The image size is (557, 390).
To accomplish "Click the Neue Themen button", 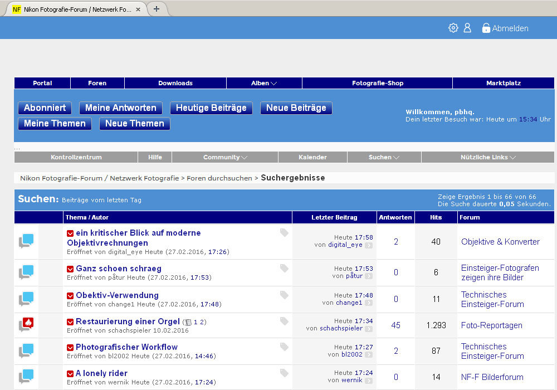I will pyautogui.click(x=135, y=124).
